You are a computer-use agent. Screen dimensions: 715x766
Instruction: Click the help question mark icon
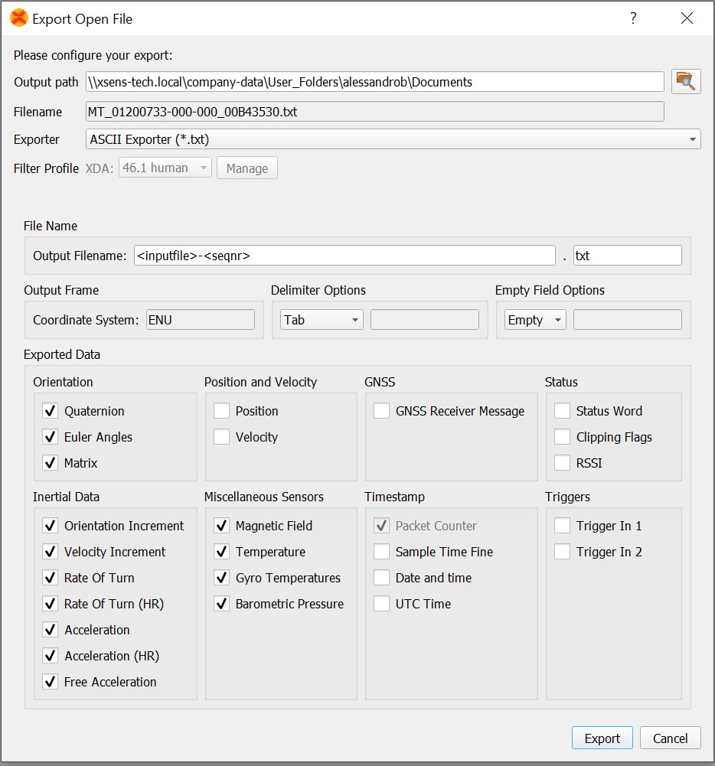633,18
